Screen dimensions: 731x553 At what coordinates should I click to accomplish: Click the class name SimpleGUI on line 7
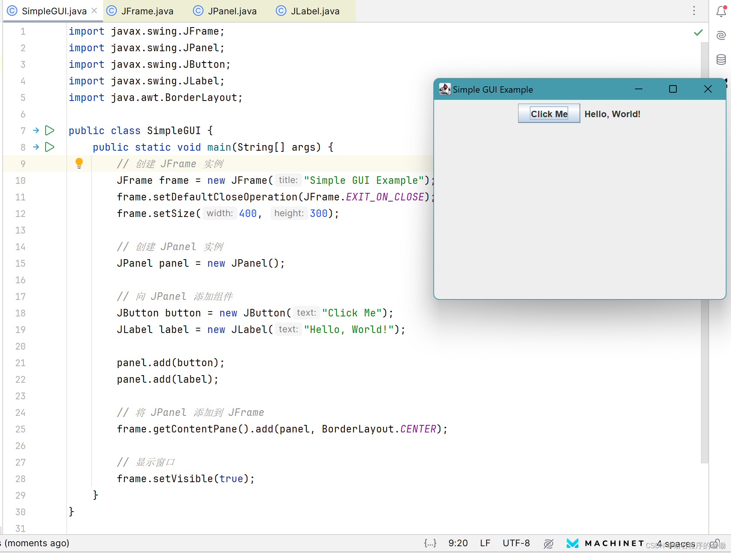coord(174,131)
